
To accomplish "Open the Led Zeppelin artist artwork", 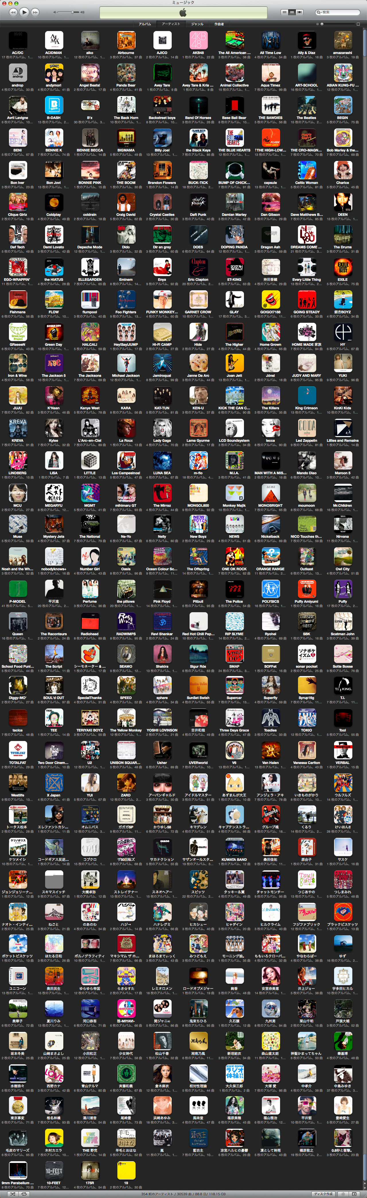I will coord(307,428).
